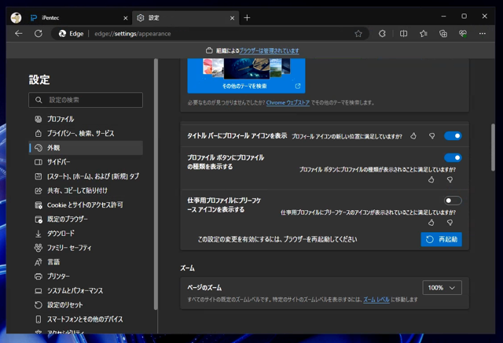Open the Collections icon
The width and height of the screenshot is (503, 343).
tap(443, 33)
